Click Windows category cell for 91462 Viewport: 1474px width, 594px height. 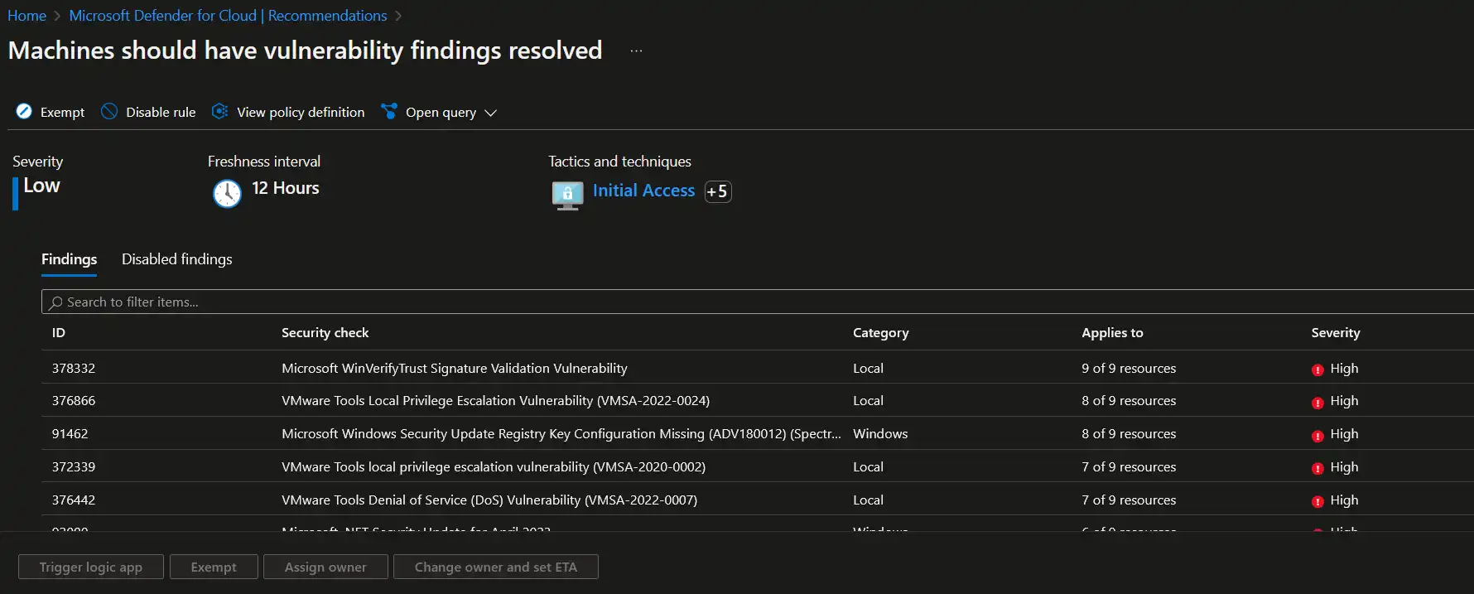tap(880, 433)
